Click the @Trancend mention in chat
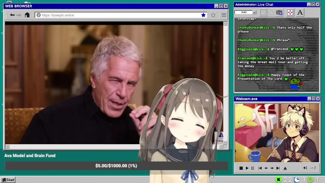The width and height of the screenshot is (325, 183). [x=280, y=49]
